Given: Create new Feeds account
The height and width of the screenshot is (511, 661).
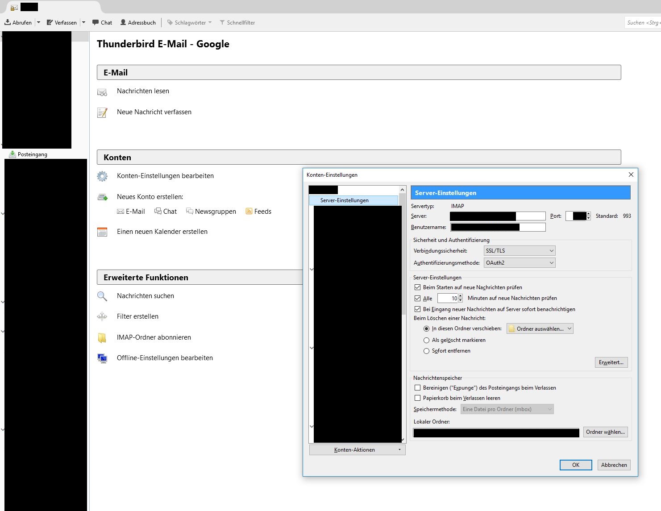Looking at the screenshot, I should point(258,212).
